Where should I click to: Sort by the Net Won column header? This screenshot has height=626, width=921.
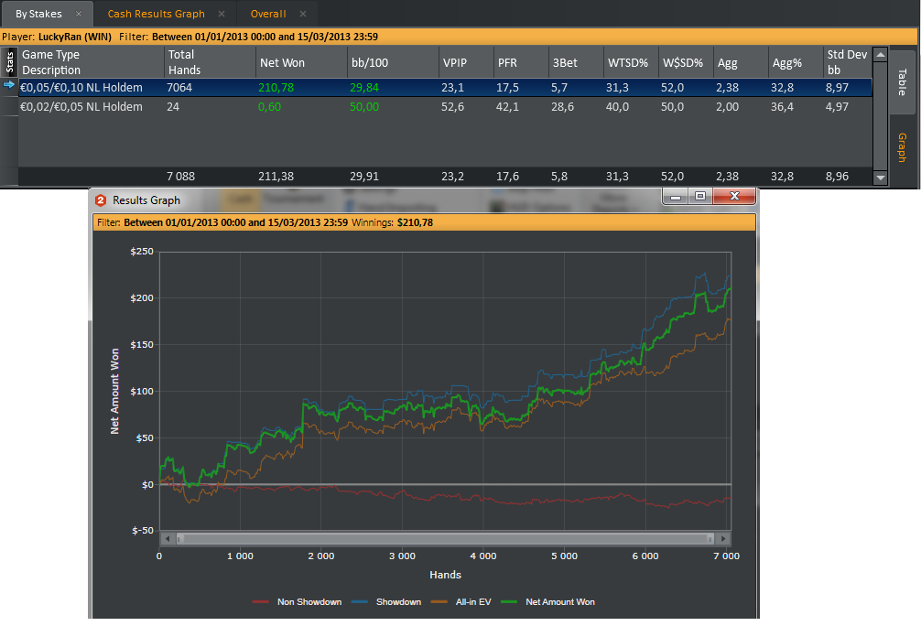[283, 63]
